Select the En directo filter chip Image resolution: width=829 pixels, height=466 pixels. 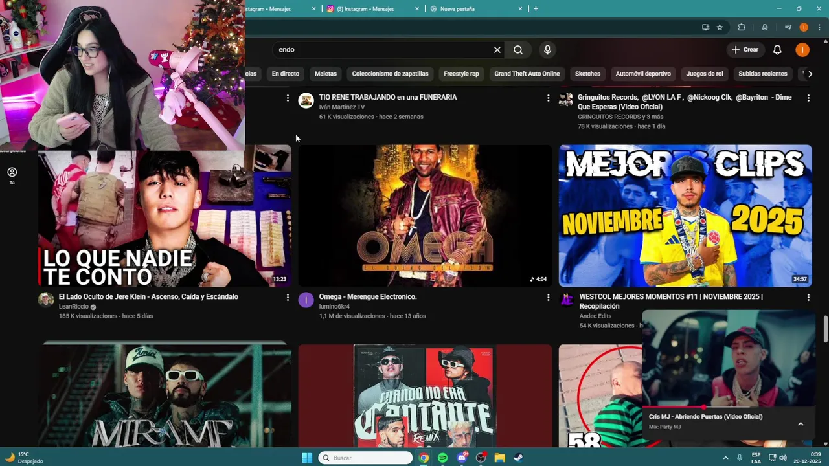coord(286,74)
